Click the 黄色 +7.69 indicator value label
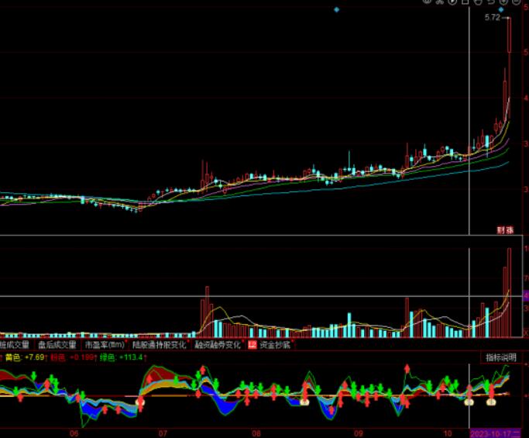 point(23,357)
